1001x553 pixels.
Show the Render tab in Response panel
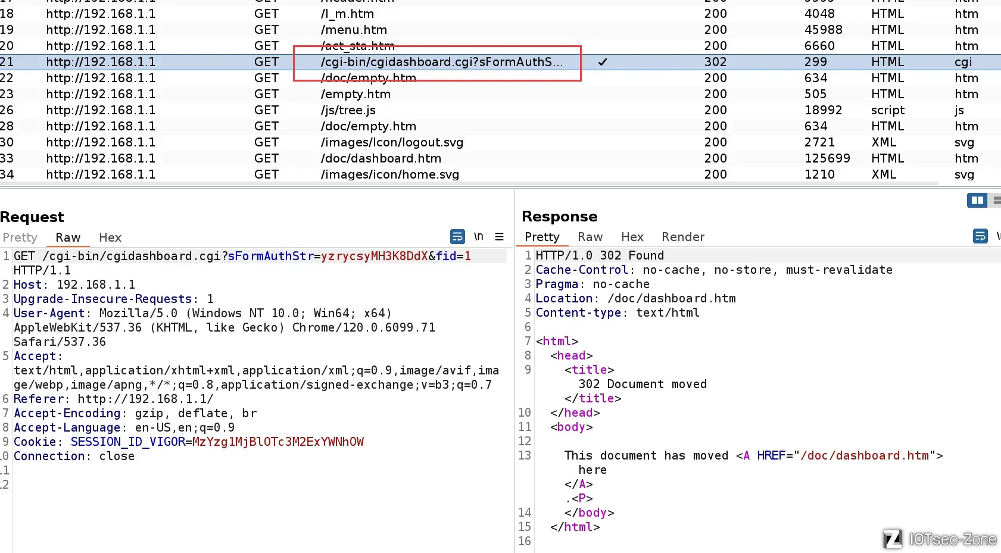[x=682, y=237]
